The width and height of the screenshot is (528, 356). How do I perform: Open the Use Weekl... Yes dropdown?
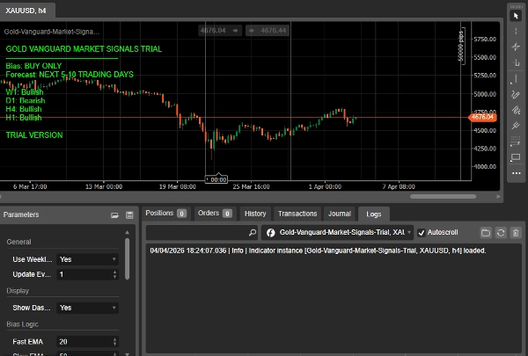[x=87, y=259]
